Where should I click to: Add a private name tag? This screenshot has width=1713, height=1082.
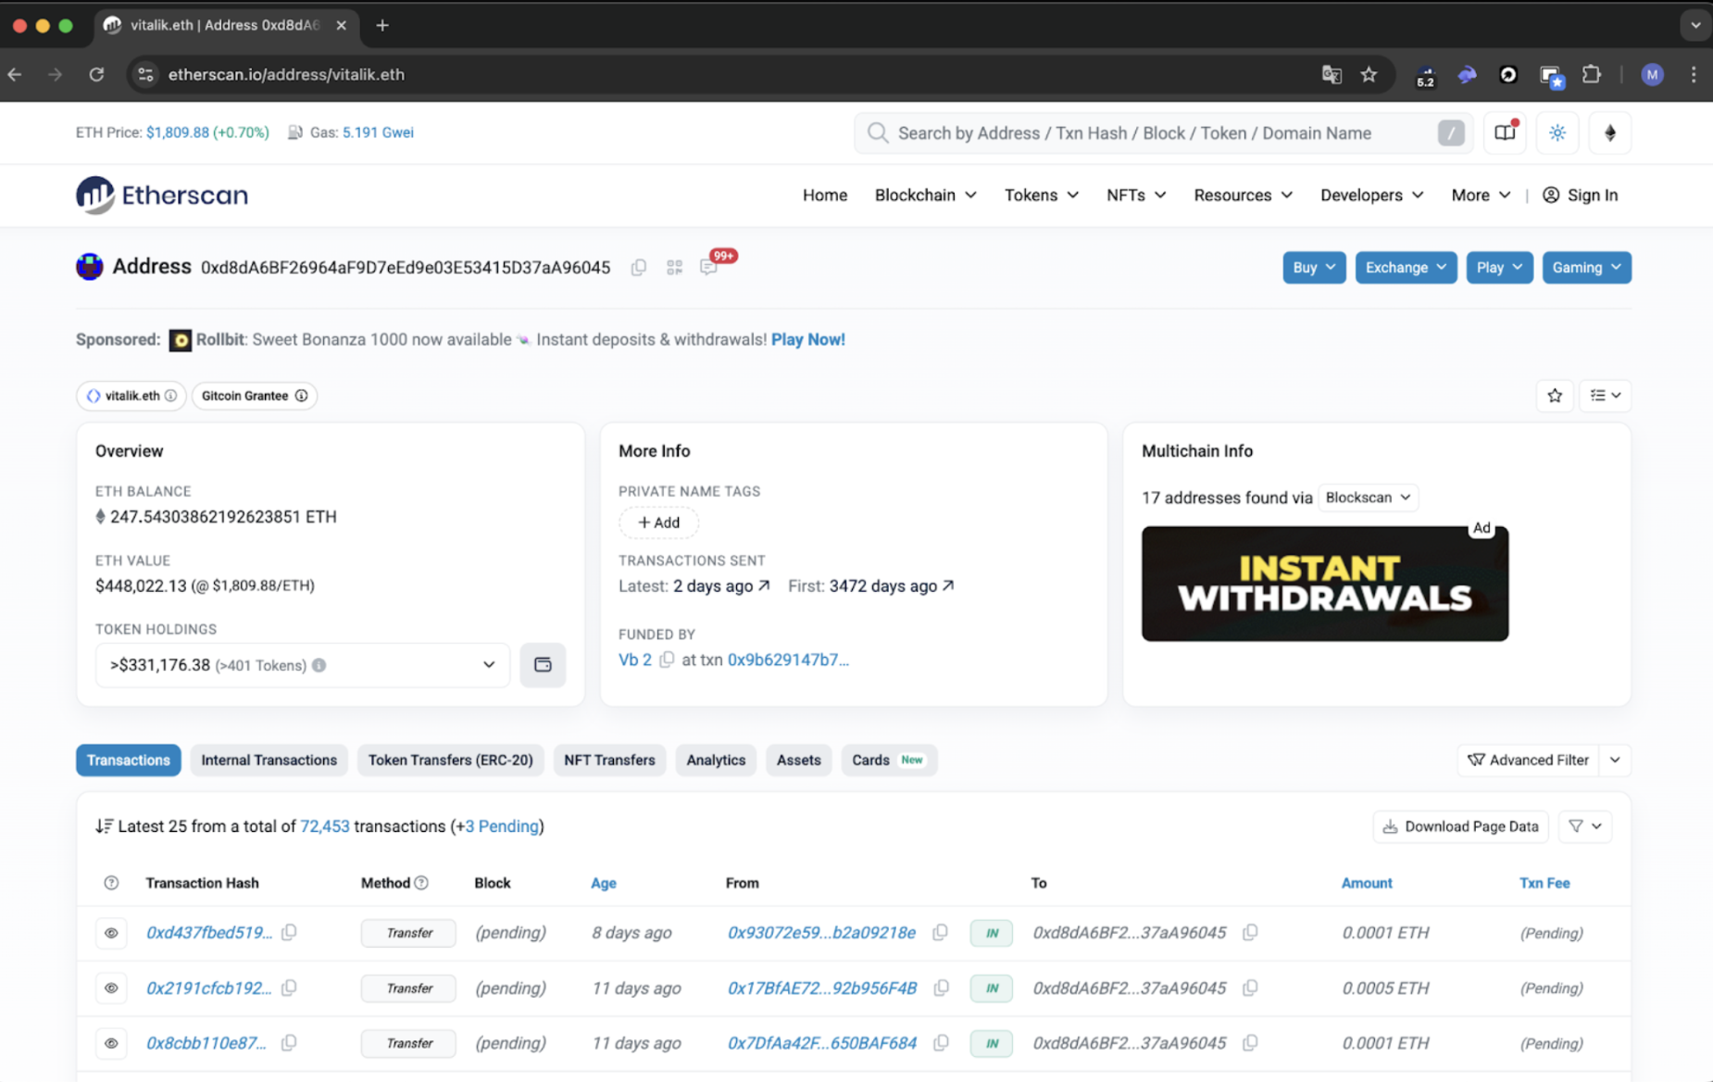pyautogui.click(x=658, y=522)
